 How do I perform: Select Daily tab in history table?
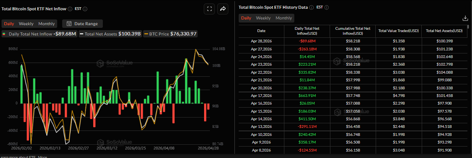click(x=246, y=18)
